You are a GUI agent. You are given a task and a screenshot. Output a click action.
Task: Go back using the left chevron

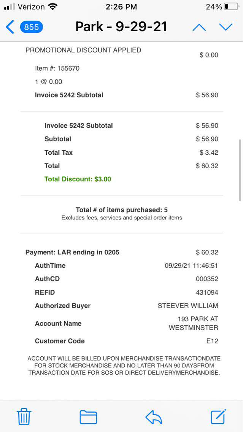[10, 27]
